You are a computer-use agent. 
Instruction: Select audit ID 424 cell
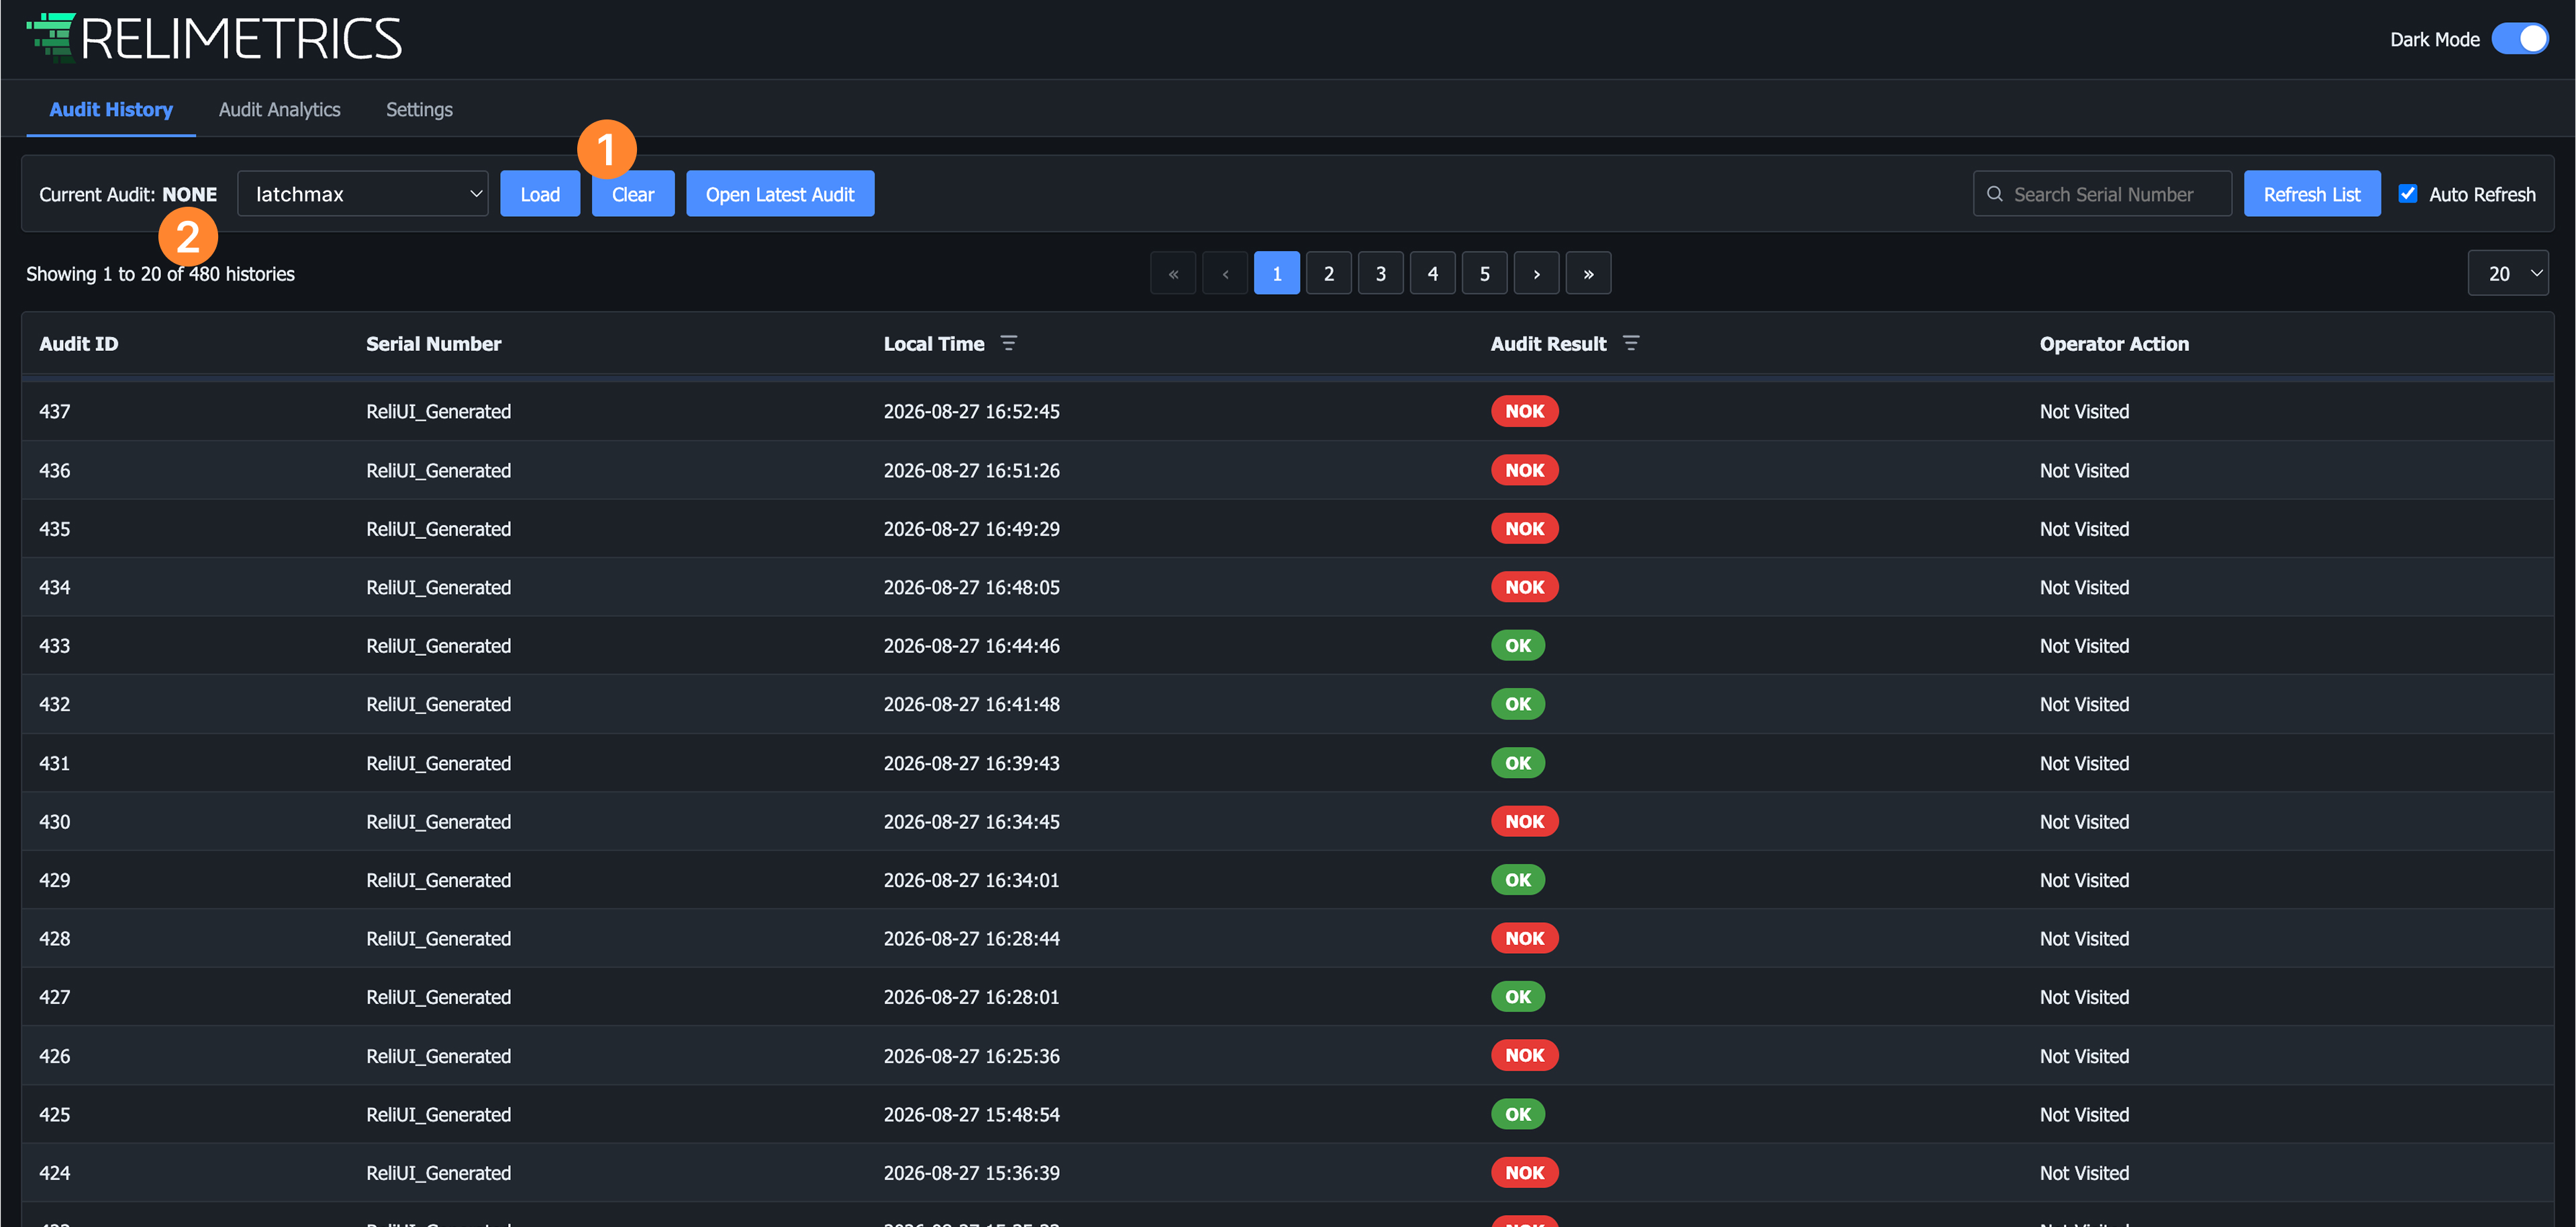pyautogui.click(x=55, y=1173)
